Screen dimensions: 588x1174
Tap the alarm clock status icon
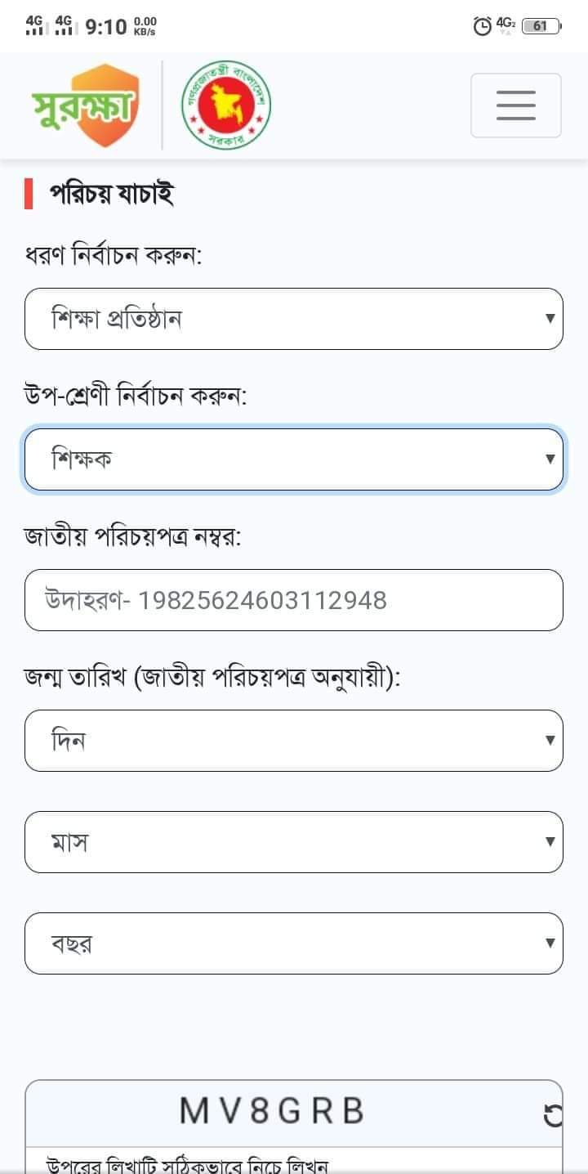(x=483, y=26)
